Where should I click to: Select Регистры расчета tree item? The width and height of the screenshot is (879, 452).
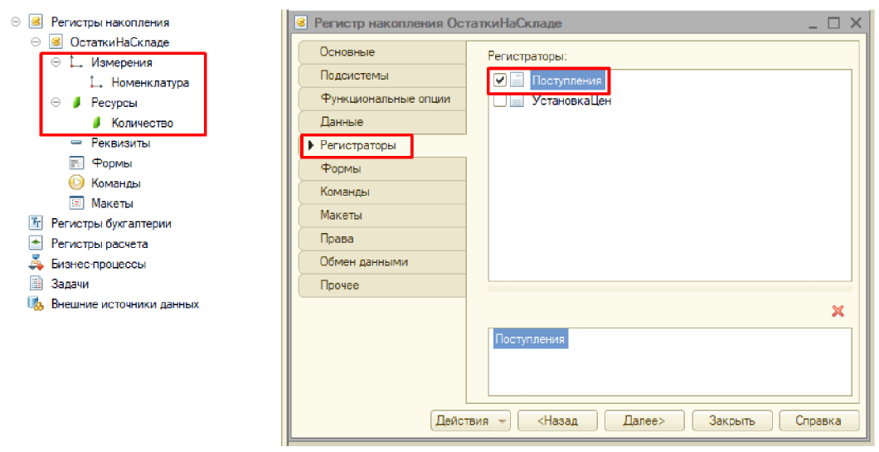tap(100, 243)
